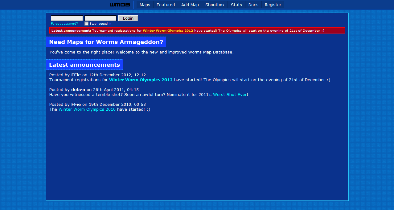The image size is (394, 210).
Task: Click author name doben
Action: (x=78, y=89)
